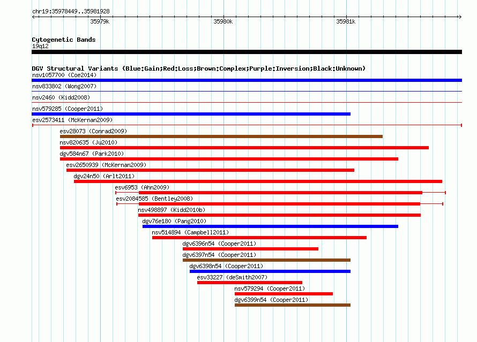The width and height of the screenshot is (477, 342).
Task: Open esv33227 (deSmith2007) variant label
Action: [x=232, y=277]
